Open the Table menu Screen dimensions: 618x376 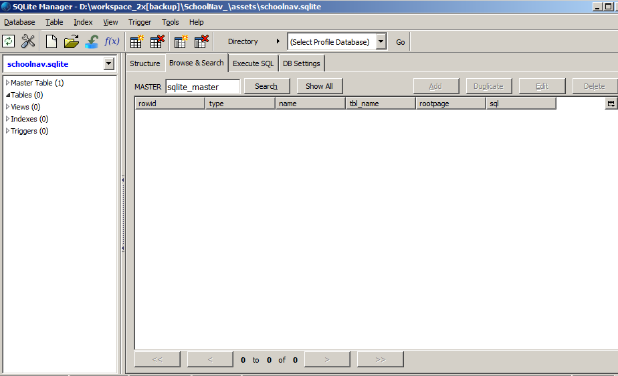click(x=54, y=22)
